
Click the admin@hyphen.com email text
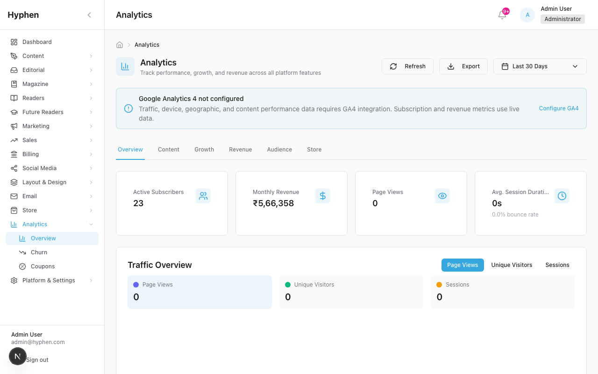(38, 342)
